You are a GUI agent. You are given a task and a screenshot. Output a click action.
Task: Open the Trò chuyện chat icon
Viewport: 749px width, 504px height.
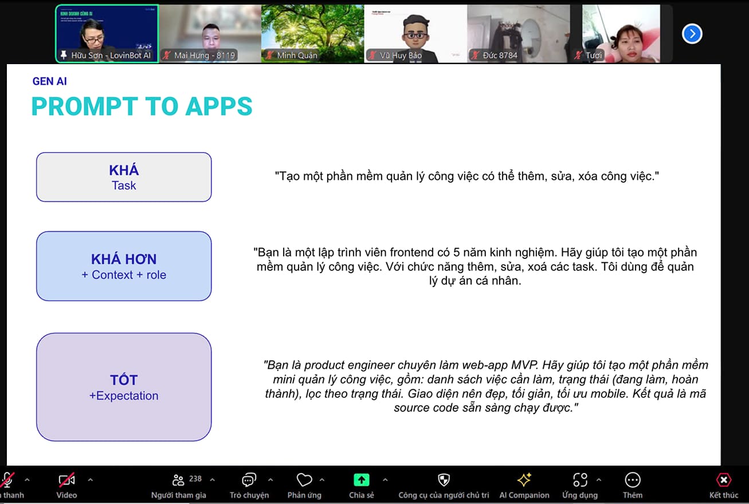point(249,481)
